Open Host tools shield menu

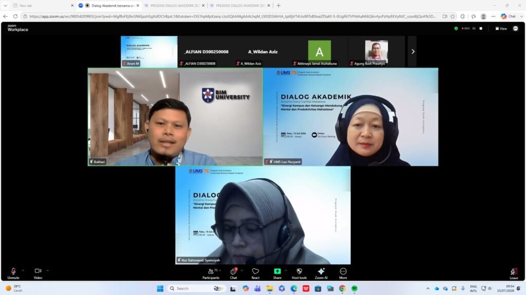(x=299, y=273)
